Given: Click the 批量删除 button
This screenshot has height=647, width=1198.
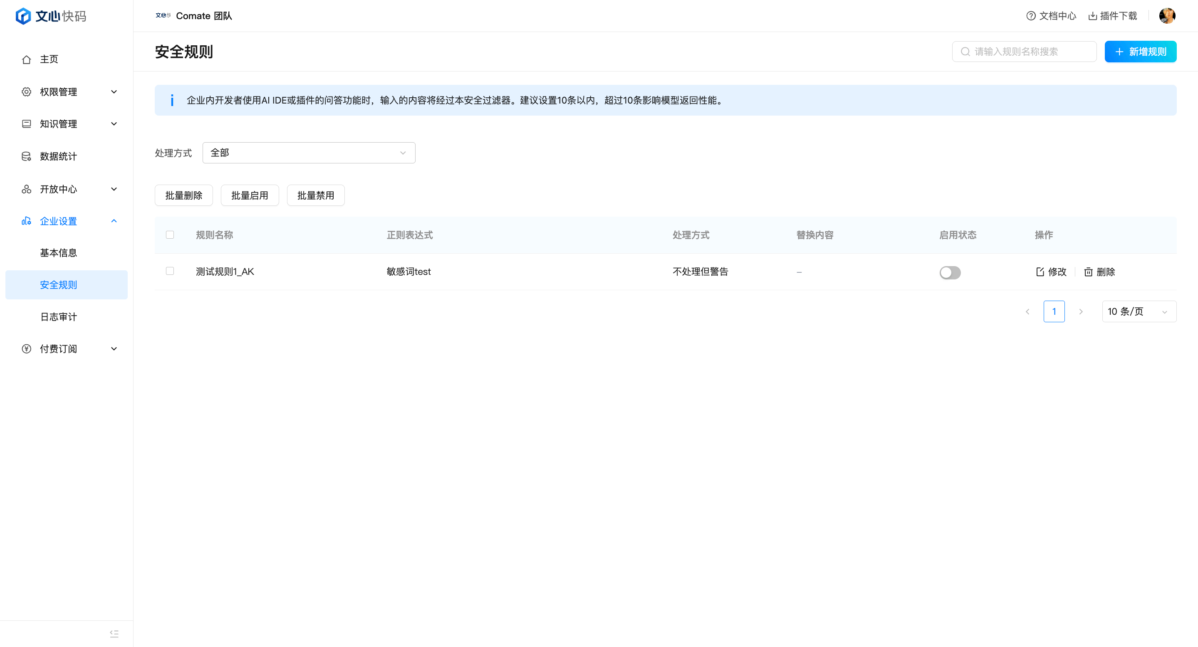Looking at the screenshot, I should coord(184,196).
